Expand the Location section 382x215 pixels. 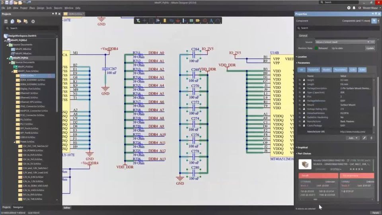[x=302, y=57]
